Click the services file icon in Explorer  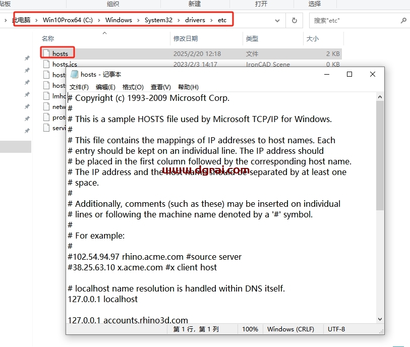click(x=46, y=128)
